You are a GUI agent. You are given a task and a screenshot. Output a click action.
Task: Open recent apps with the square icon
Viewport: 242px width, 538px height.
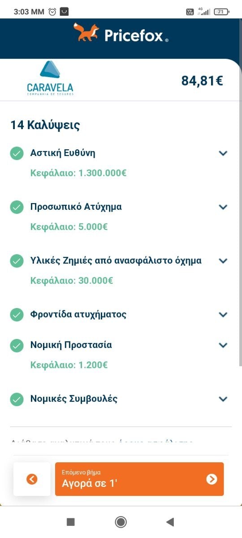70,522
